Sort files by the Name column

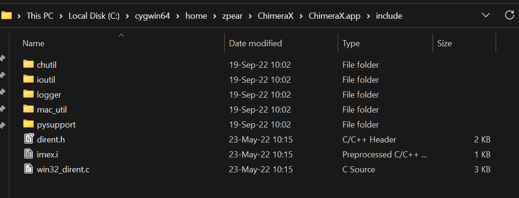[x=34, y=43]
